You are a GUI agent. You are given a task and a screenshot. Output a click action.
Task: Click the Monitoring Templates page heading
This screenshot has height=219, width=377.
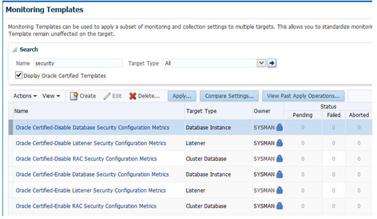[45, 10]
